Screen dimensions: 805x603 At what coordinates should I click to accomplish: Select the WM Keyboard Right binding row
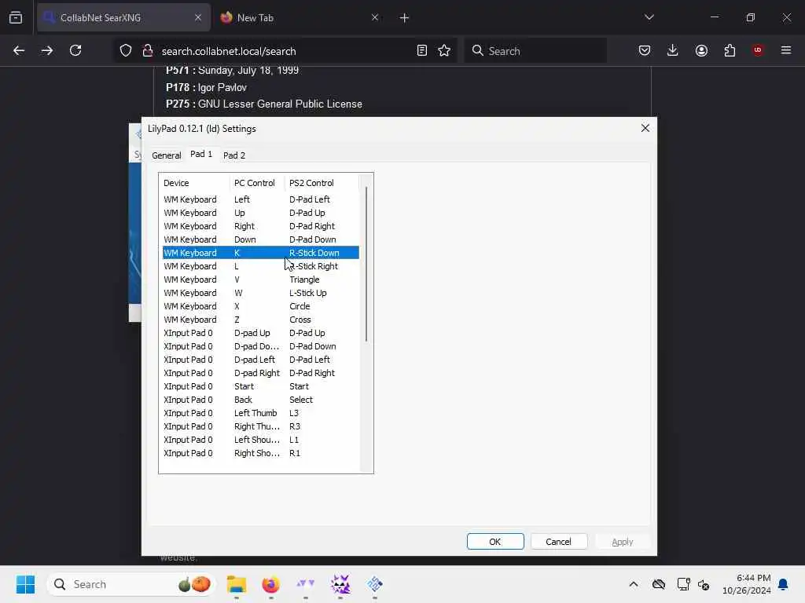click(x=261, y=226)
